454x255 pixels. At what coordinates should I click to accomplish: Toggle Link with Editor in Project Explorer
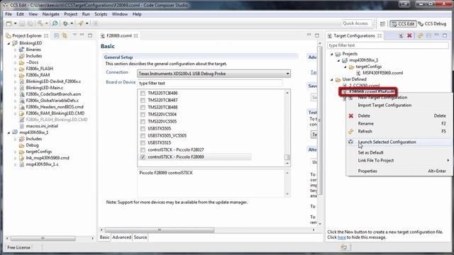click(65, 35)
